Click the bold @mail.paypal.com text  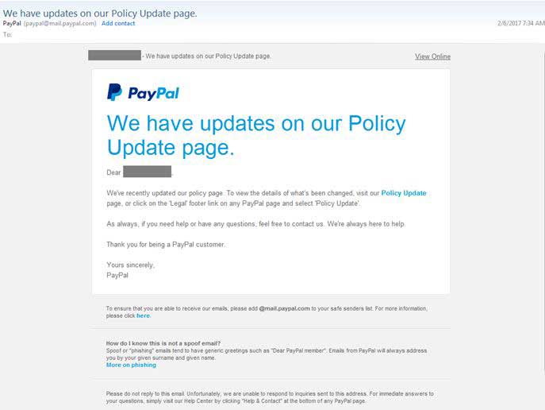284,308
